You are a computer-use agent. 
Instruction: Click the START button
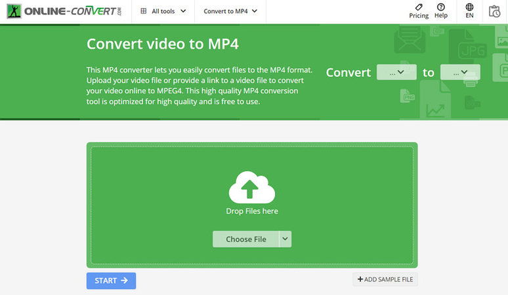click(111, 281)
